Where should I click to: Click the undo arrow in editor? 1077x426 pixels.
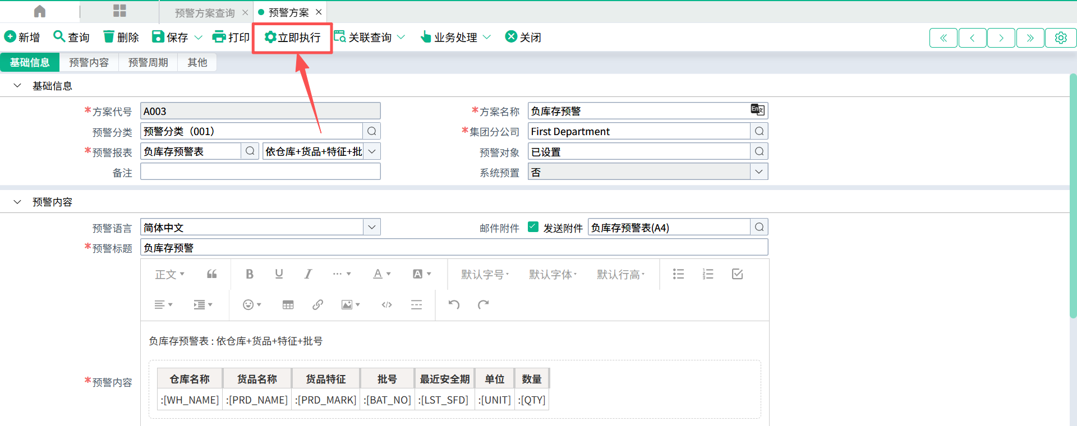tap(454, 304)
